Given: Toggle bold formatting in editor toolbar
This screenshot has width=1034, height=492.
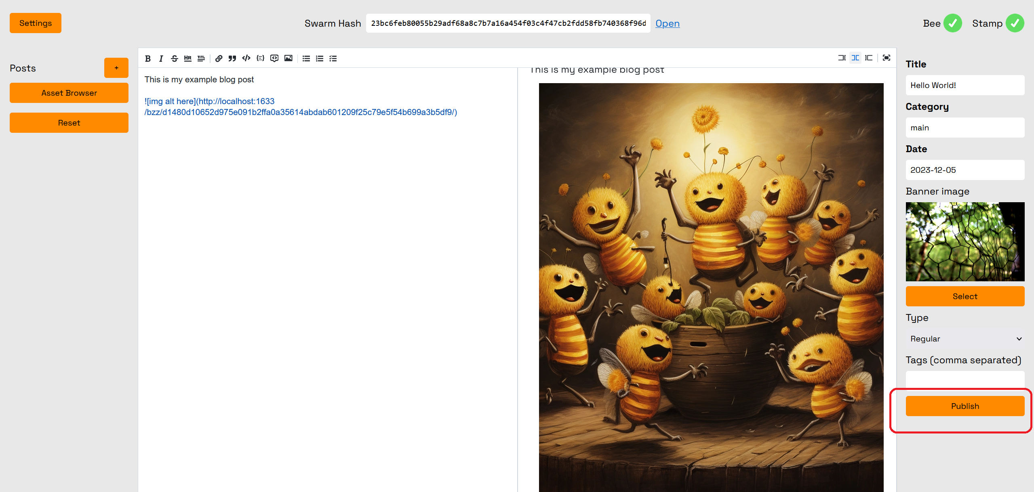Looking at the screenshot, I should point(148,59).
